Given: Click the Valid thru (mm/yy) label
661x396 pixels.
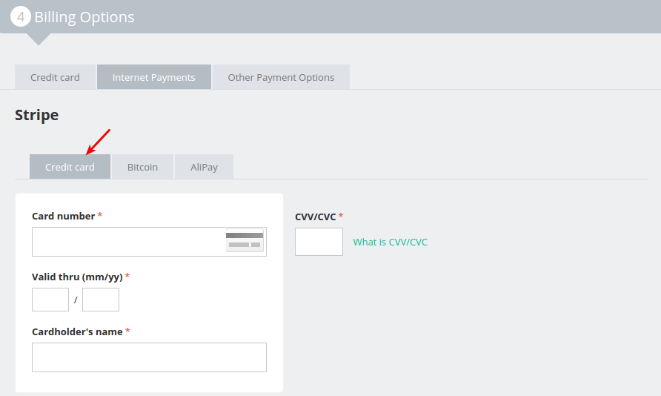Looking at the screenshot, I should pyautogui.click(x=78, y=277).
